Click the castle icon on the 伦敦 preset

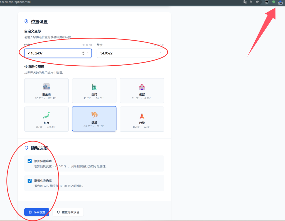coord(142,86)
